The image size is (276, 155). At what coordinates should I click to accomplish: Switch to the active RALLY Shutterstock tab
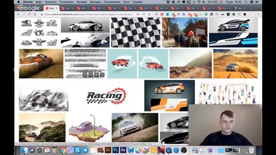(x=51, y=8)
